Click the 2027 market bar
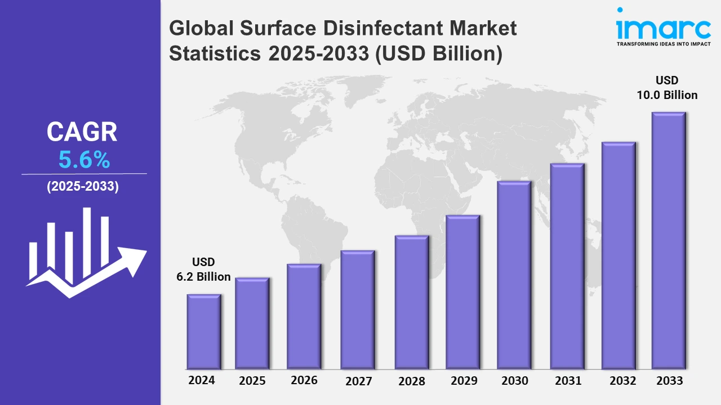721x405 pixels. [358, 309]
